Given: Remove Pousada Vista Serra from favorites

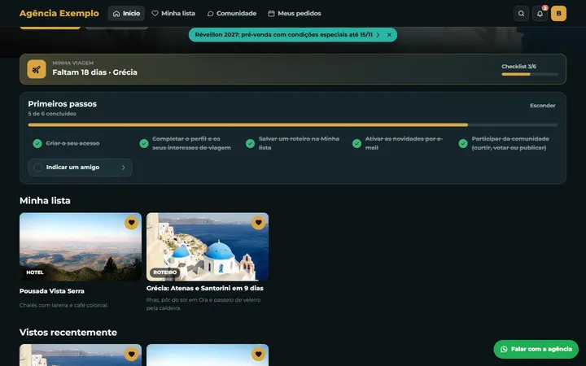Looking at the screenshot, I should (132, 223).
